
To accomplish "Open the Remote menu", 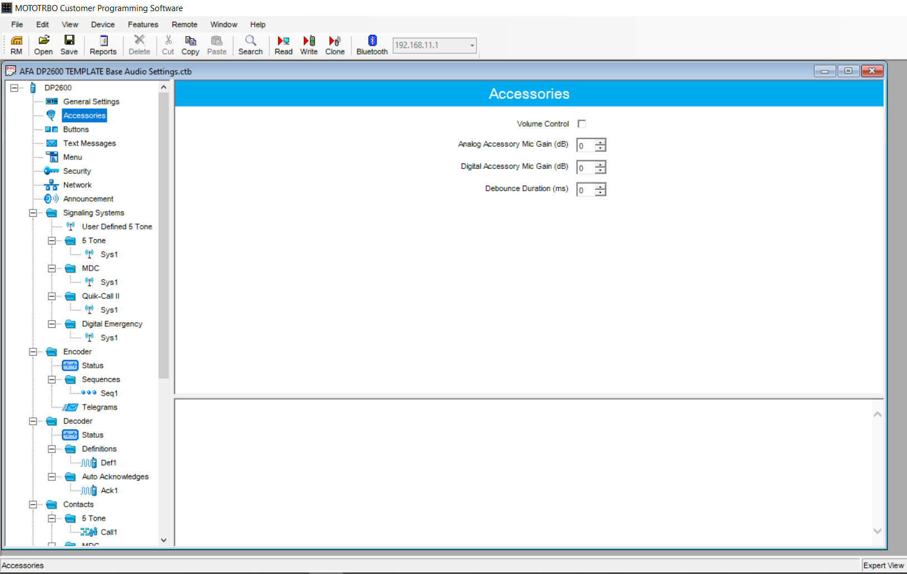I will pos(185,24).
